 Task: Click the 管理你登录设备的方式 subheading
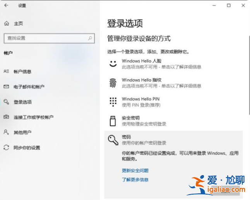click(139, 38)
